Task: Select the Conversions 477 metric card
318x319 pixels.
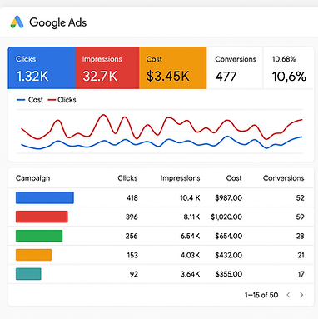Action: click(235, 67)
